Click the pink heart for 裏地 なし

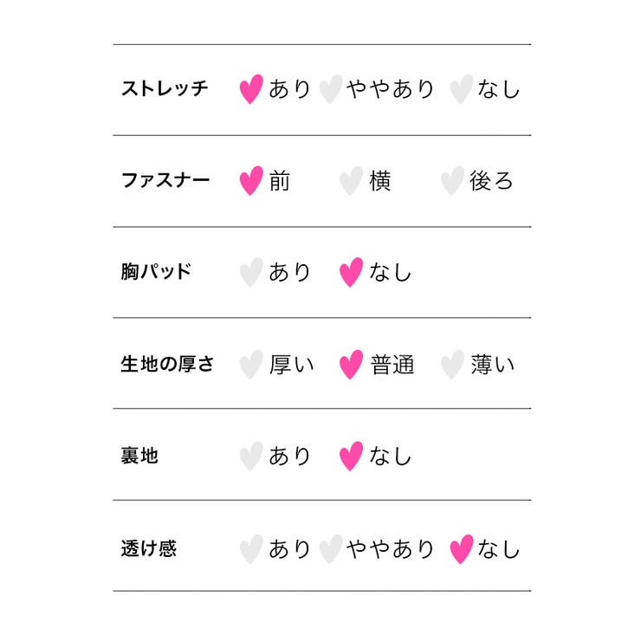click(350, 456)
